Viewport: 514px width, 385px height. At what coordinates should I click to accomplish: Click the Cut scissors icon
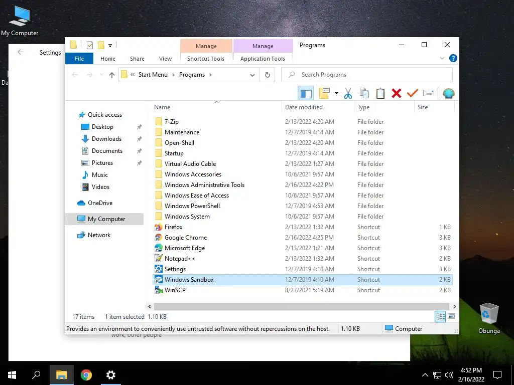coord(348,94)
